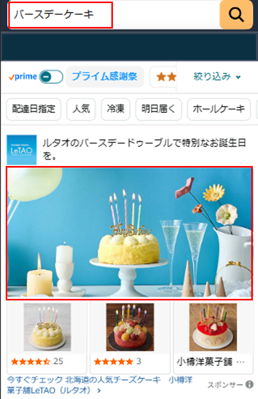Select the ホールケーキ filter chip

pyautogui.click(x=219, y=109)
